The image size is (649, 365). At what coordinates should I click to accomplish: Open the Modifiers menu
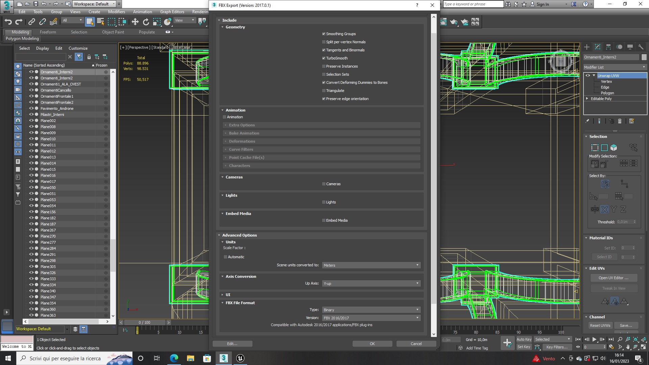point(117,12)
